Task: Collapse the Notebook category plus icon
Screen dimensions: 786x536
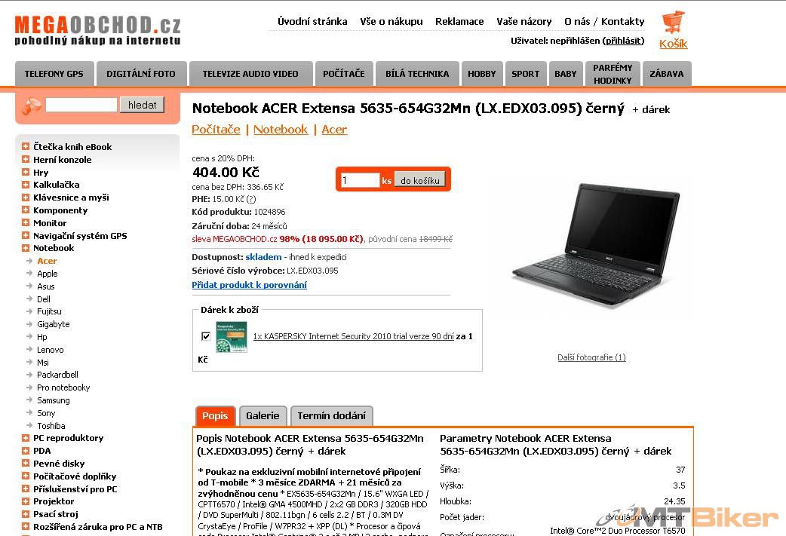Action: (x=26, y=248)
